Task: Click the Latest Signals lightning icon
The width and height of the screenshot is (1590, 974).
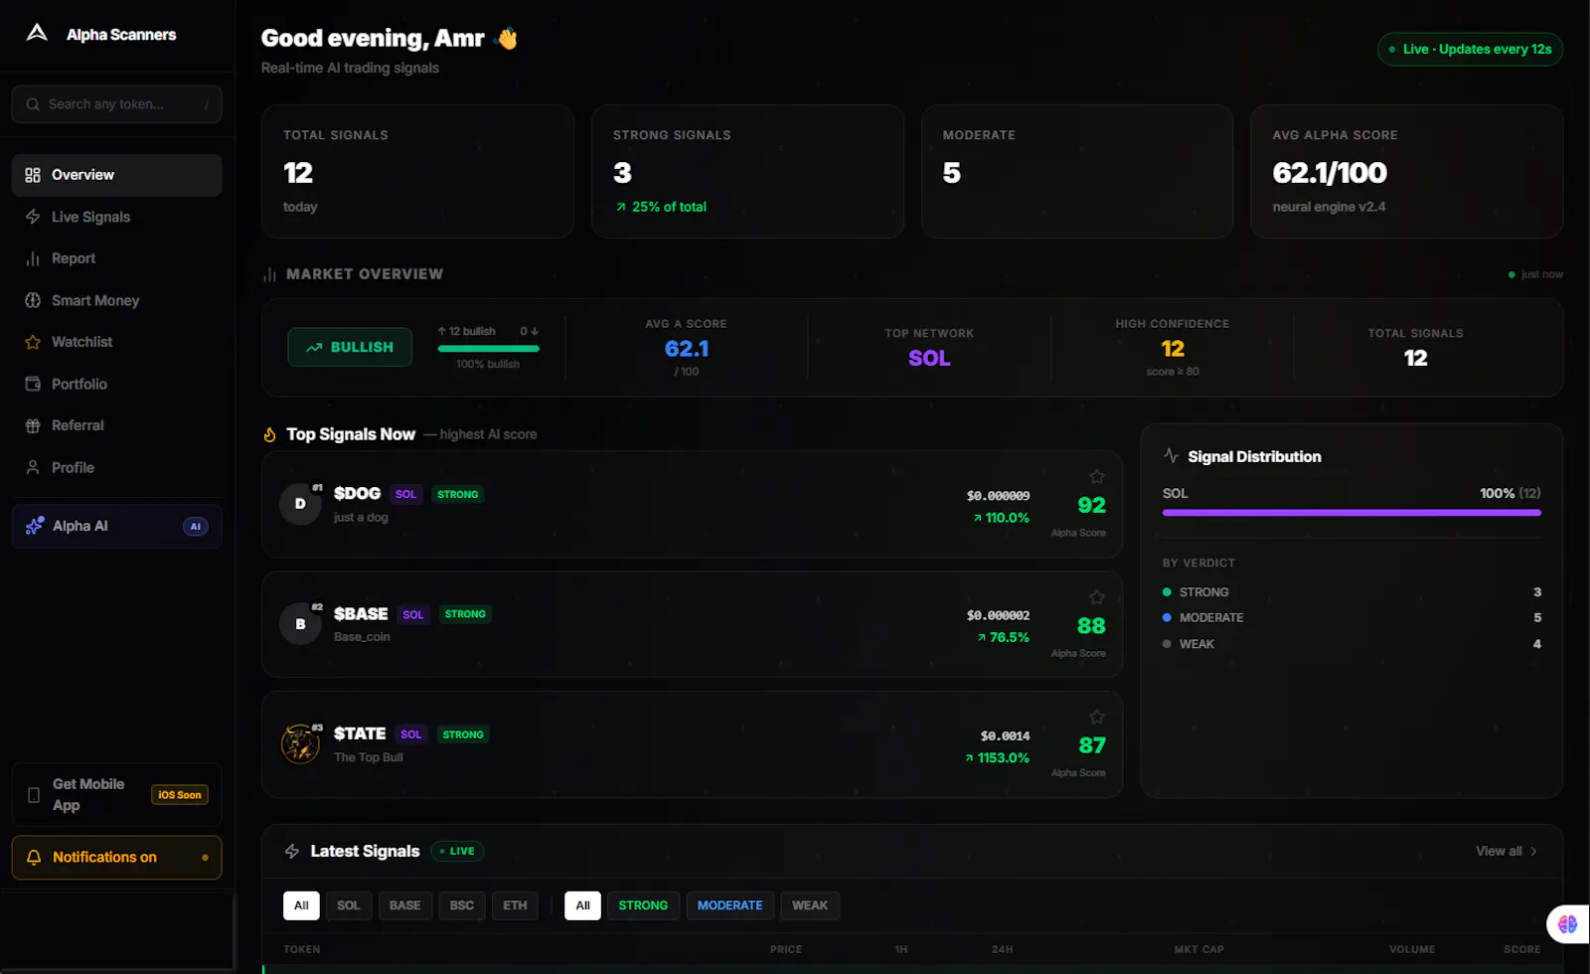Action: [292, 851]
